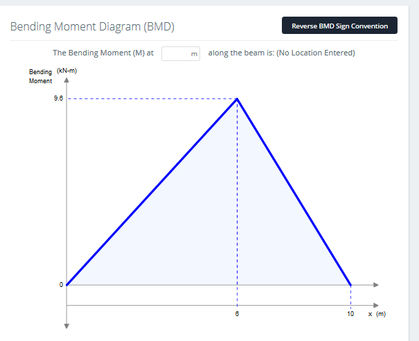Viewport: 419px width, 341px height.
Task: Click the upward arrowhead atop the y-axis
Action: (x=66, y=79)
